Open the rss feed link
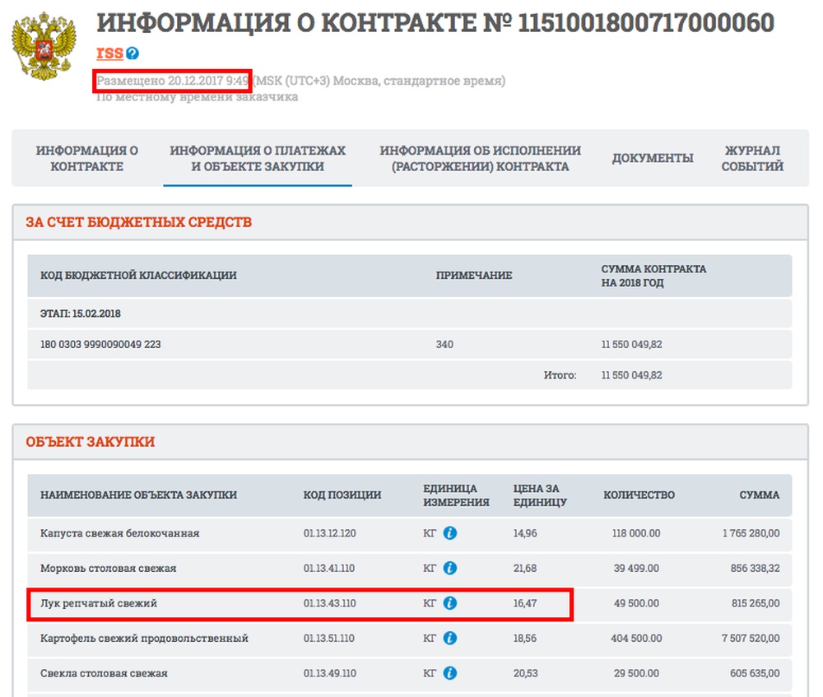 coord(109,53)
